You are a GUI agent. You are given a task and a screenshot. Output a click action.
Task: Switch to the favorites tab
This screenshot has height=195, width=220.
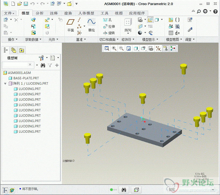(22, 50)
